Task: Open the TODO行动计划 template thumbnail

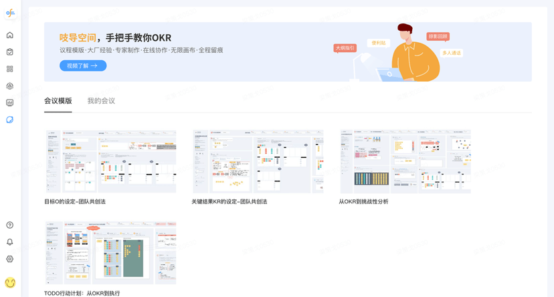Action: pyautogui.click(x=110, y=253)
